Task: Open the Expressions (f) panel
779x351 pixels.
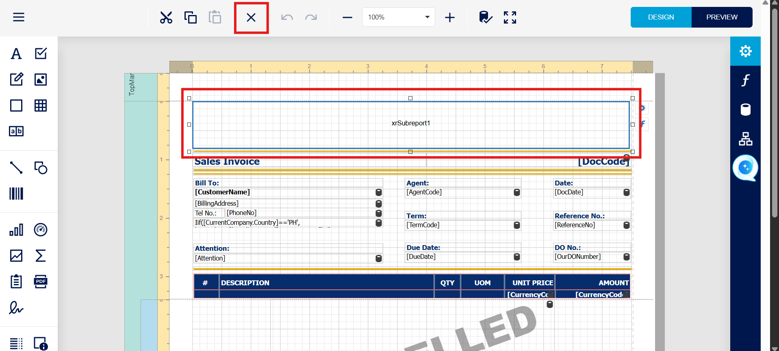Action: click(745, 80)
